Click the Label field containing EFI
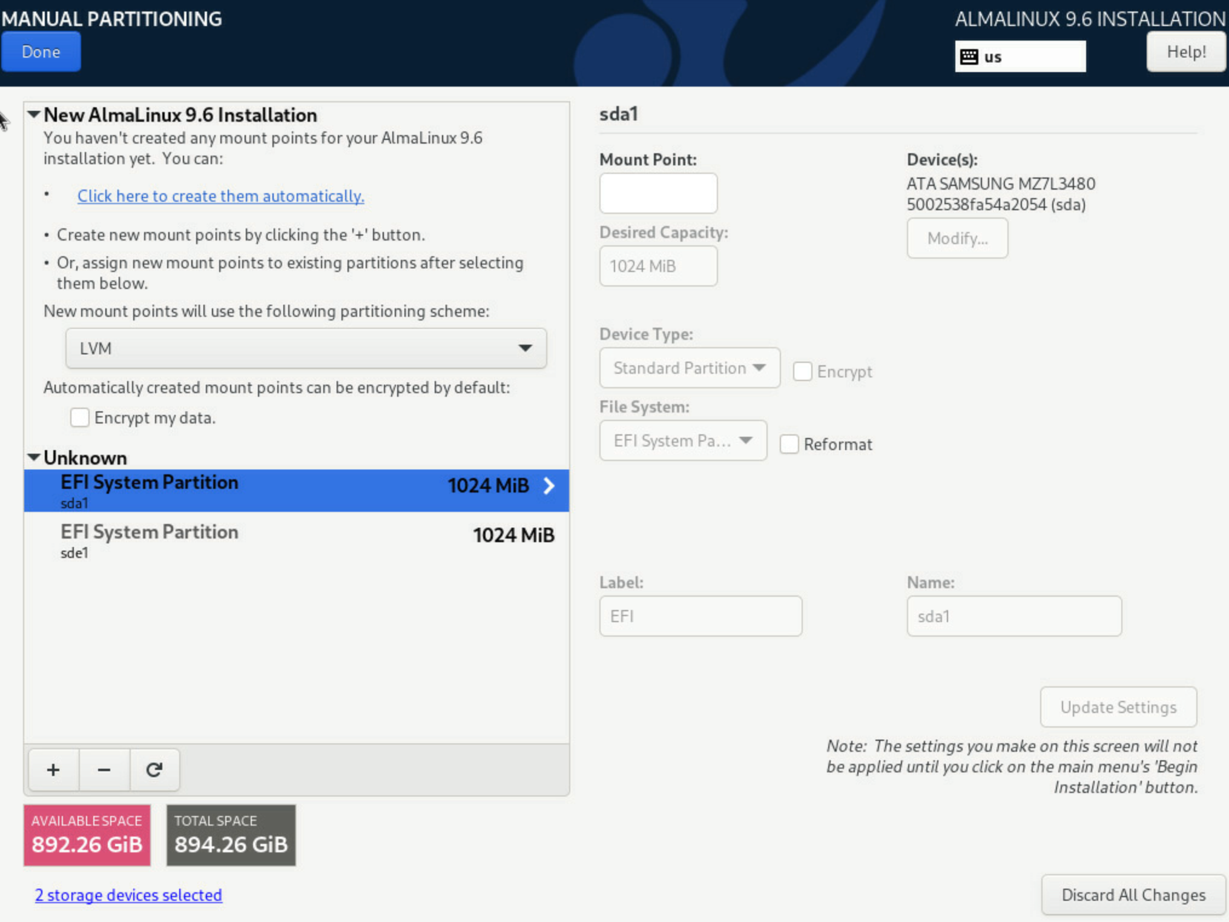Image resolution: width=1229 pixels, height=922 pixels. 700,616
